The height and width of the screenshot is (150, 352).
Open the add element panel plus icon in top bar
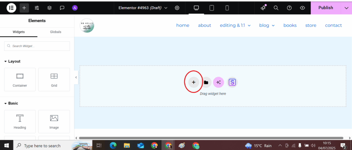[x=24, y=8]
